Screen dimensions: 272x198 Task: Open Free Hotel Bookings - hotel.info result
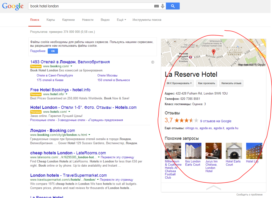coord(60,90)
